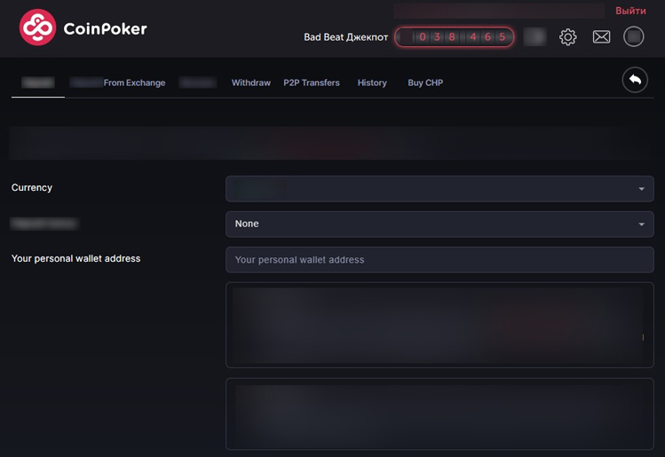Click the Bad Beat jackpot counter
The width and height of the screenshot is (665, 457).
[x=454, y=37]
